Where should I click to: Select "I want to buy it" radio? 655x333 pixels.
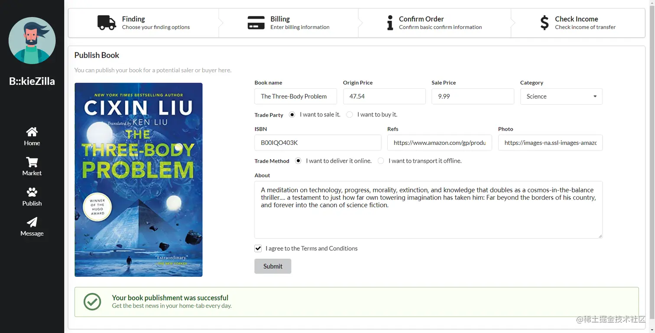(x=350, y=115)
